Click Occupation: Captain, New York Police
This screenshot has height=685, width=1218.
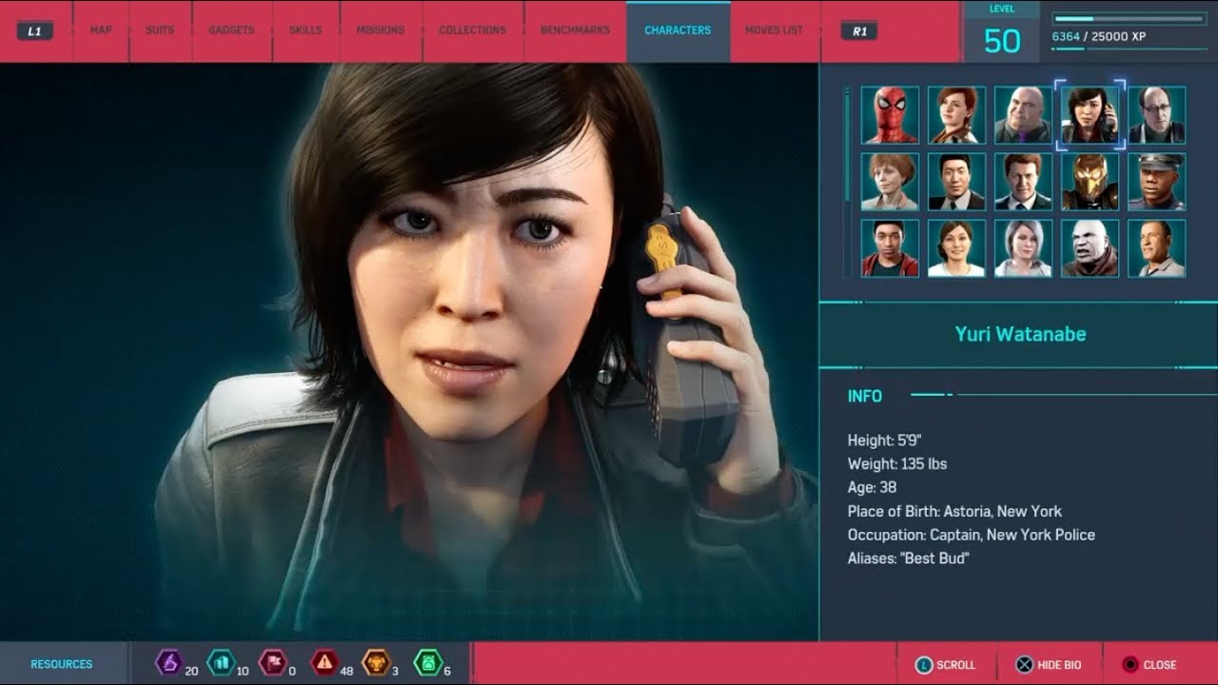pyautogui.click(x=972, y=535)
